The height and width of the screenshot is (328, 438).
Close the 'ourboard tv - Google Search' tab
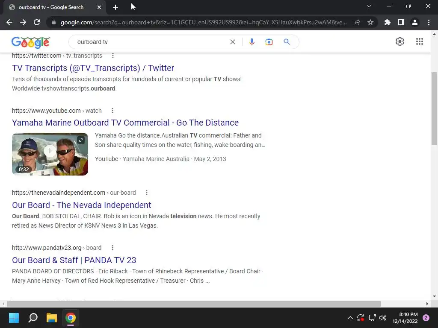(99, 7)
